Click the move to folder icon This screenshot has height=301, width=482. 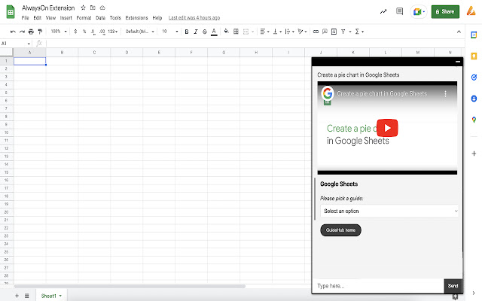tap(93, 8)
